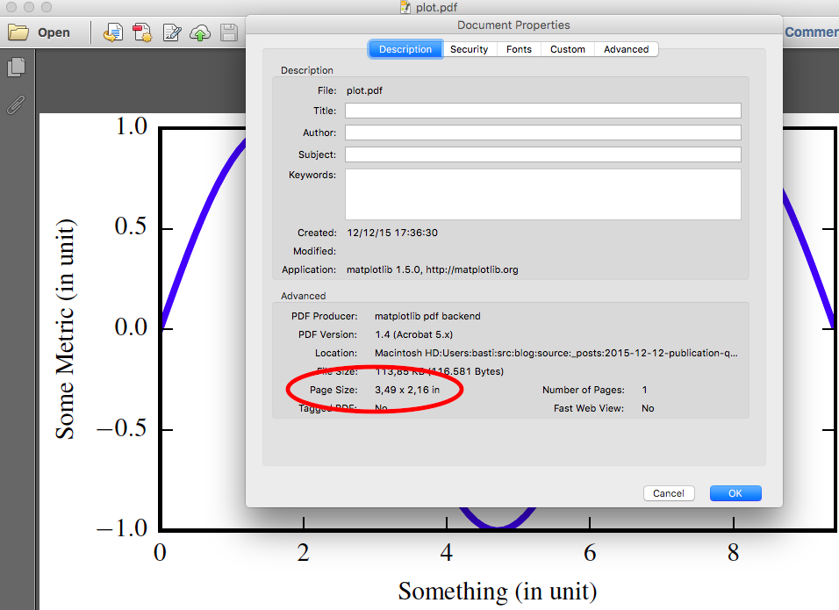
Task: Go to the Advanced tab
Action: 626,49
